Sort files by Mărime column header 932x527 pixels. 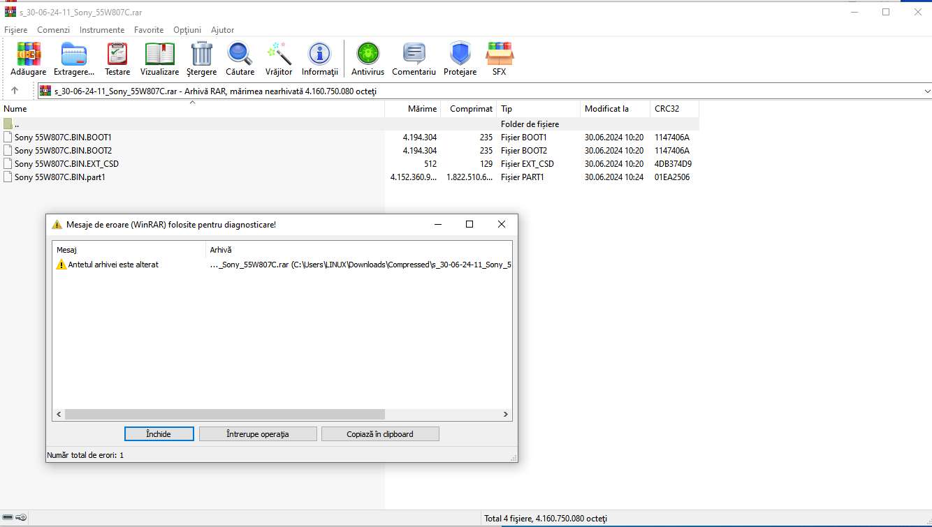[413, 109]
